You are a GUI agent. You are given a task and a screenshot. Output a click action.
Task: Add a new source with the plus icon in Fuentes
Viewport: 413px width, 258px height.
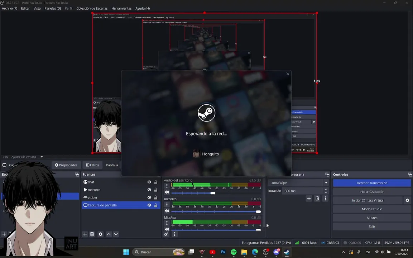[x=85, y=234]
